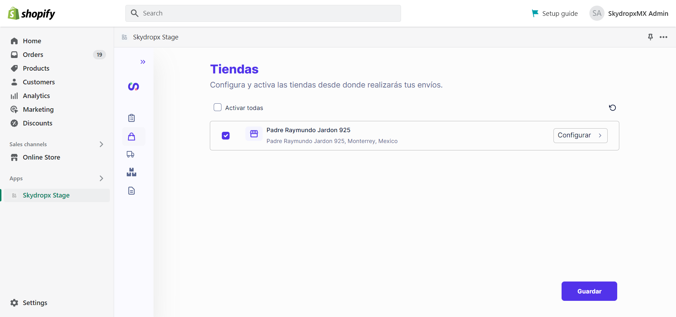Viewport: 676px width, 317px height.
Task: Open the delivery truck shipments icon
Action: 131,154
